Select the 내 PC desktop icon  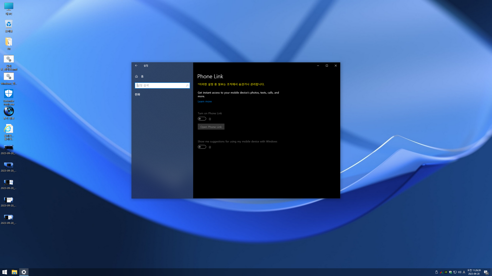[9, 9]
